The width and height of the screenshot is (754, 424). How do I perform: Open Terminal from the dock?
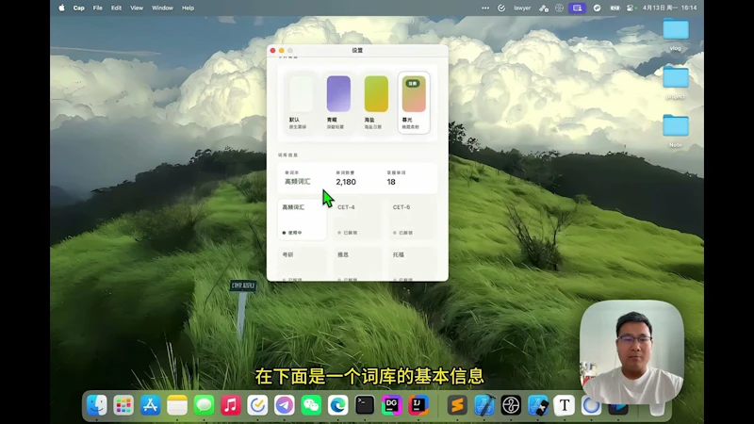click(365, 405)
